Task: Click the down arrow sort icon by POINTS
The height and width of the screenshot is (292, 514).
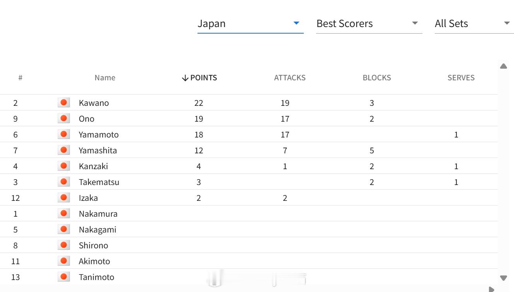Action: click(185, 78)
